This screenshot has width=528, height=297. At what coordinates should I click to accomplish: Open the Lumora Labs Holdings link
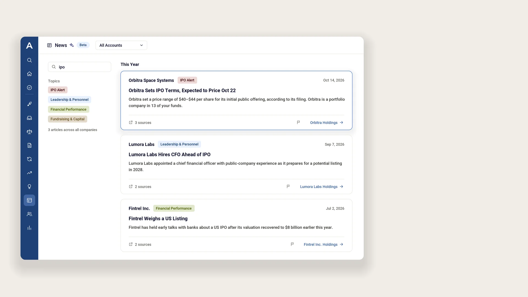322,187
